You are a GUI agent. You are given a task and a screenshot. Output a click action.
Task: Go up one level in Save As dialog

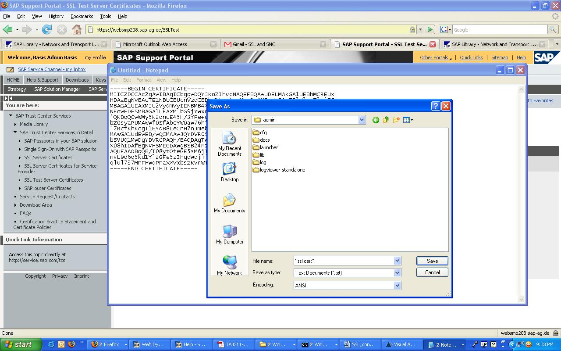[x=385, y=119]
